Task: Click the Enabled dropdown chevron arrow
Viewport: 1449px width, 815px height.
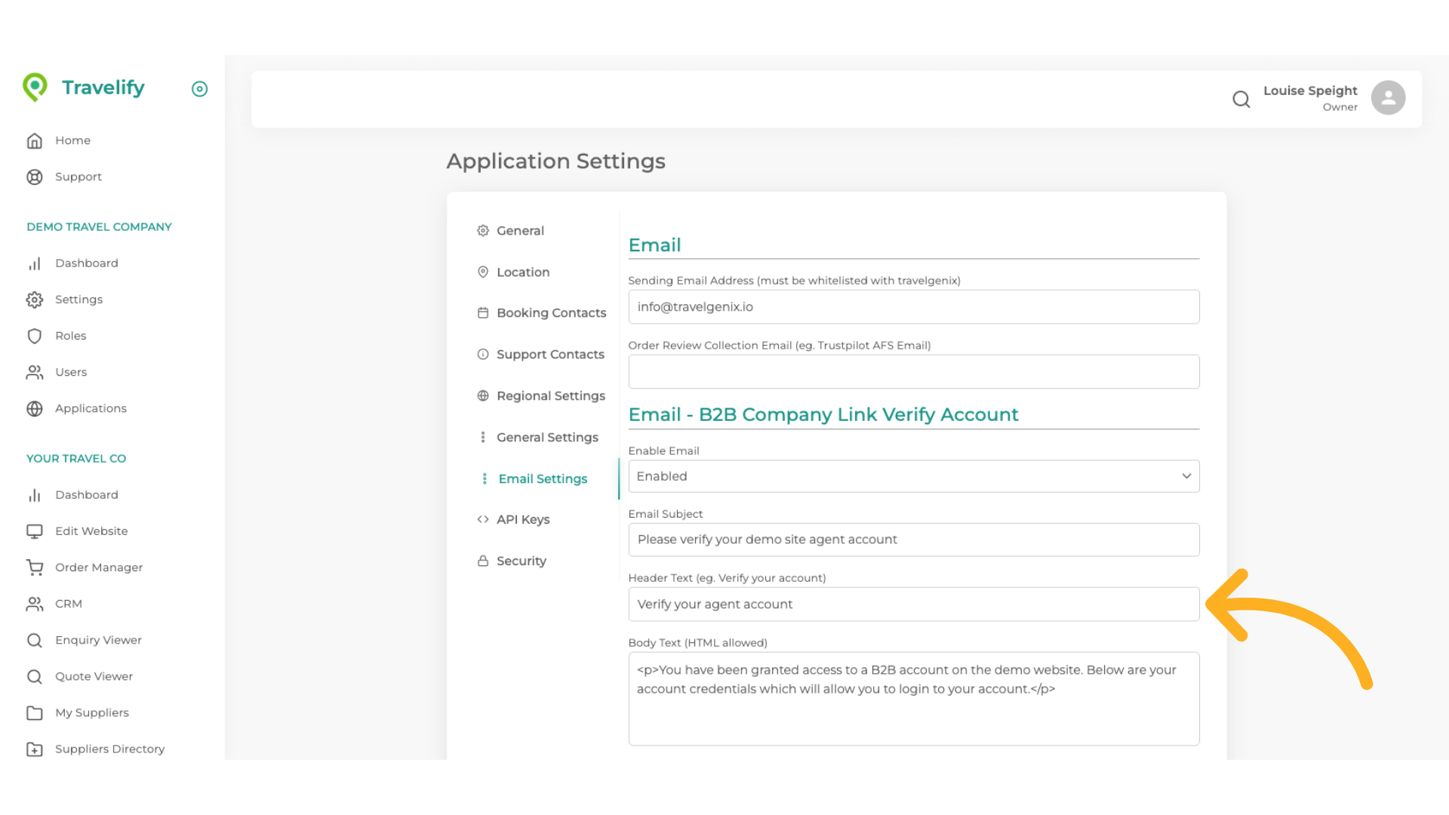Action: point(1186,476)
